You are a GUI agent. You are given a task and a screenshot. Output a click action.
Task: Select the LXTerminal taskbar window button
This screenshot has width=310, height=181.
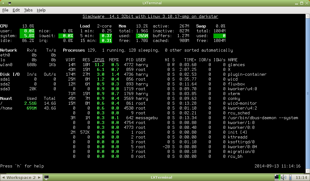click(x=161, y=177)
